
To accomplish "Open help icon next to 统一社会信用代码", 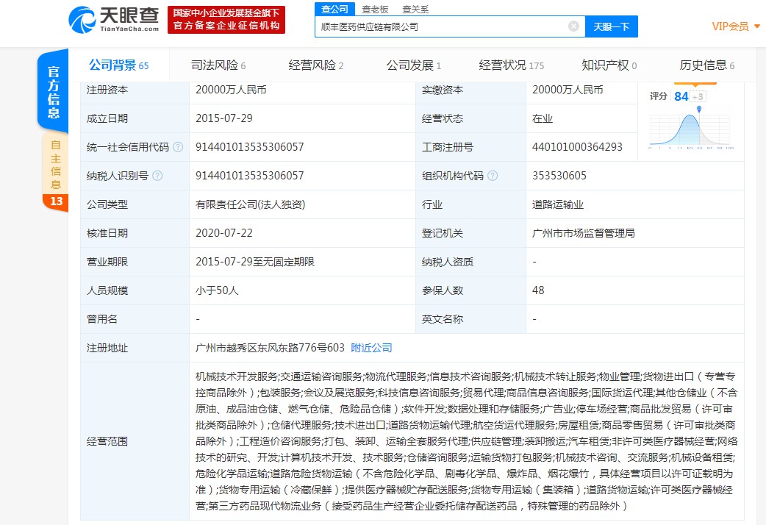I will (x=178, y=146).
